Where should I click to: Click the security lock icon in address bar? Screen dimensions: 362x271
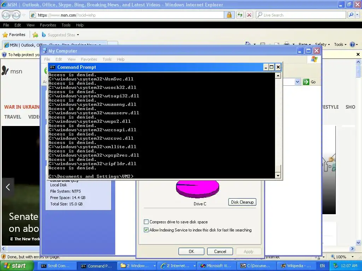[229, 15]
